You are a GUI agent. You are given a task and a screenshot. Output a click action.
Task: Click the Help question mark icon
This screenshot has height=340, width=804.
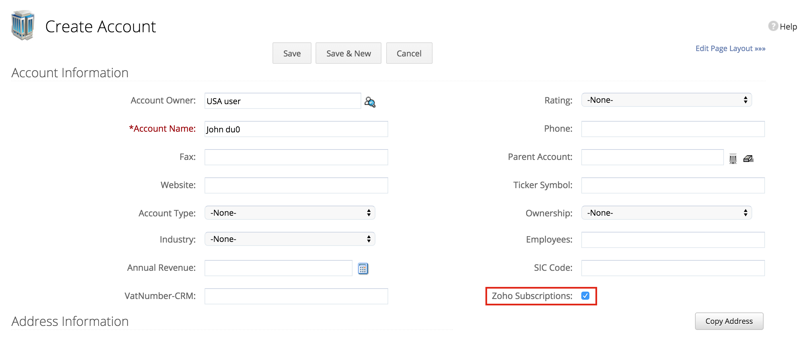tap(773, 26)
